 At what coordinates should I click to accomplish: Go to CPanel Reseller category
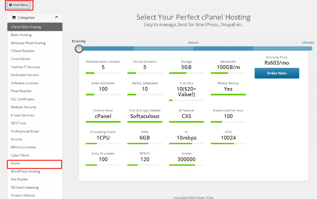point(23,51)
